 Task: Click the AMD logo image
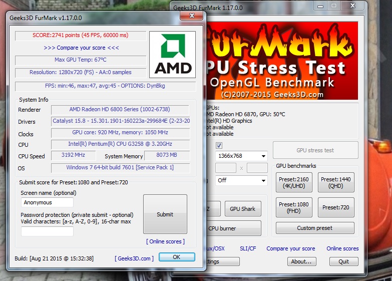click(x=172, y=55)
